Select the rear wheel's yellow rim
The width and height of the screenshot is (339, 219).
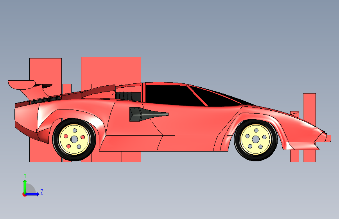[74, 140]
